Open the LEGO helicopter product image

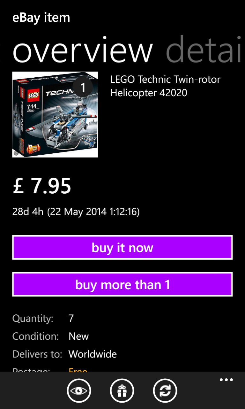point(55,114)
